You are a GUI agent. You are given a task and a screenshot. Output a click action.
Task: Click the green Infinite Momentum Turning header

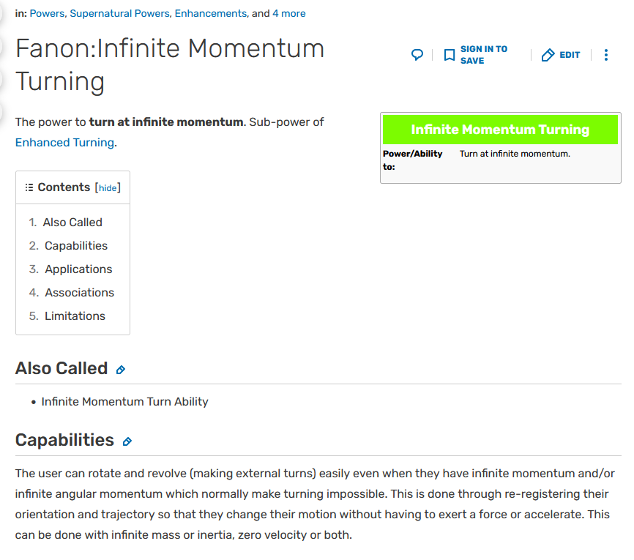(x=500, y=130)
